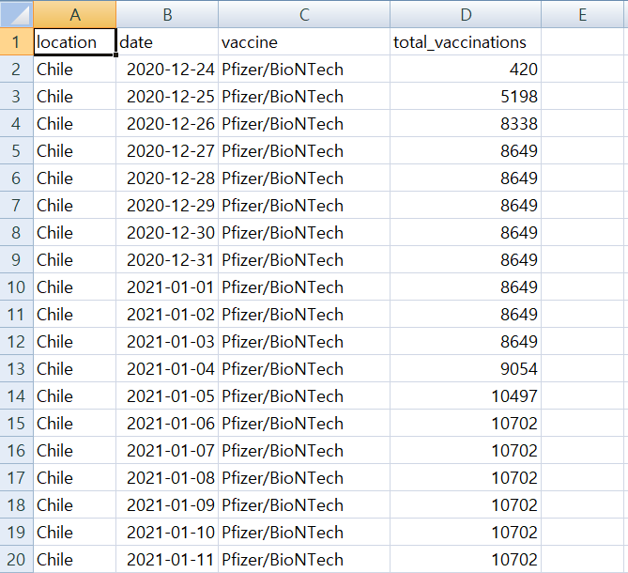628x573 pixels.
Task: Select row 10 header
Action: (16, 286)
